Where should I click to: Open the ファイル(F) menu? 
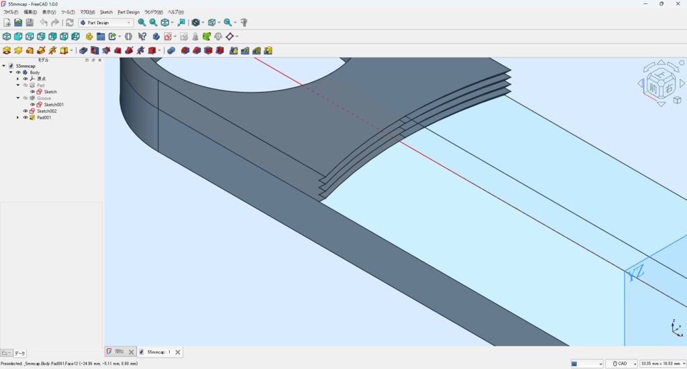pyautogui.click(x=11, y=12)
